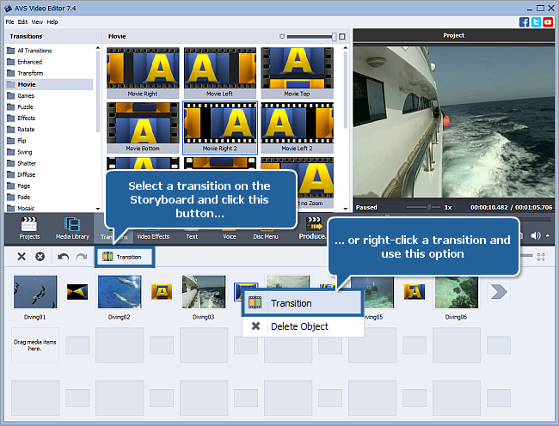Image resolution: width=559 pixels, height=426 pixels.
Task: Open the Video Effects section
Action: tap(153, 236)
